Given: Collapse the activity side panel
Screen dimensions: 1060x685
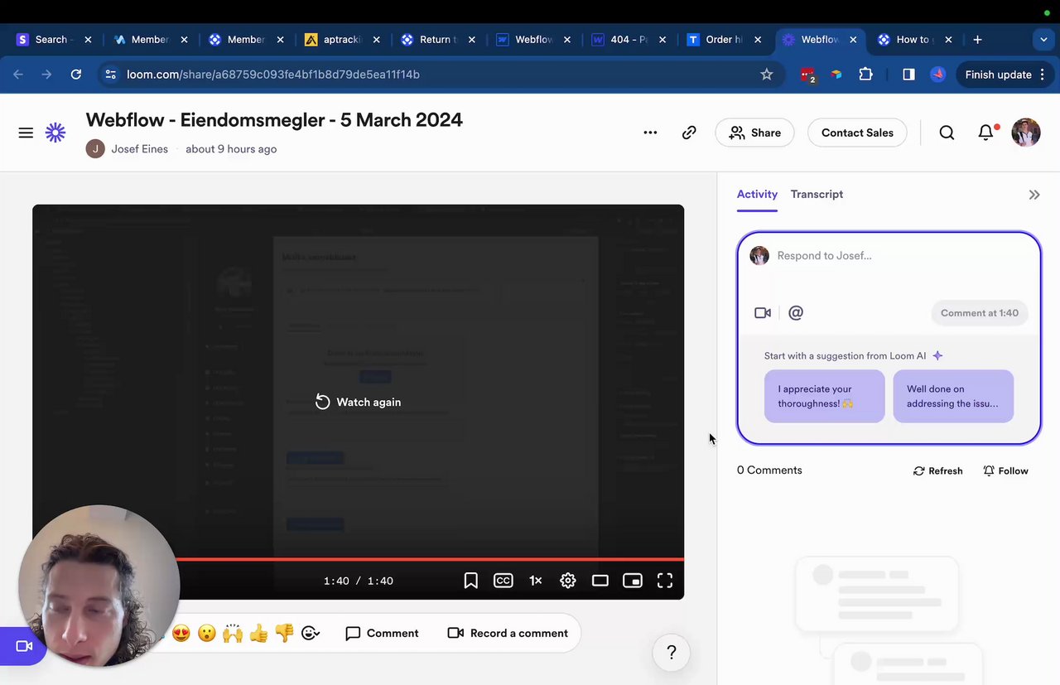Looking at the screenshot, I should pyautogui.click(x=1034, y=195).
